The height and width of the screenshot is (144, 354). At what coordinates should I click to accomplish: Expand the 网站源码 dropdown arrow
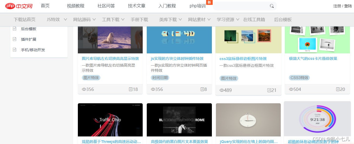tap(94, 19)
